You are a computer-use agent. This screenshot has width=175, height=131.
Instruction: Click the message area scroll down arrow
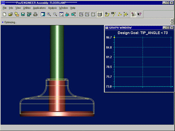coord(172,23)
